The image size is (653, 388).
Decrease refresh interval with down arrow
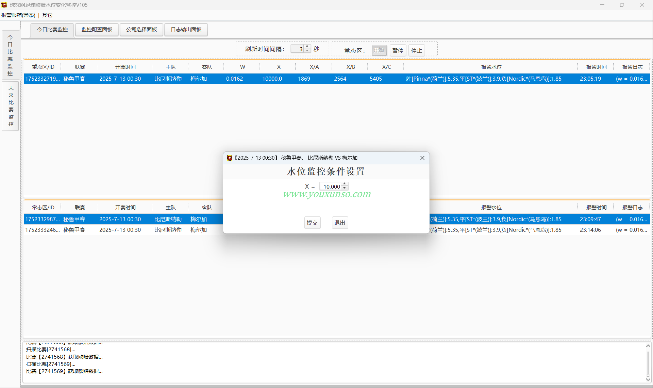tap(307, 51)
